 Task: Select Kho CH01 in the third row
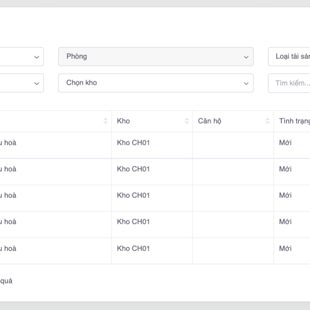pyautogui.click(x=133, y=195)
